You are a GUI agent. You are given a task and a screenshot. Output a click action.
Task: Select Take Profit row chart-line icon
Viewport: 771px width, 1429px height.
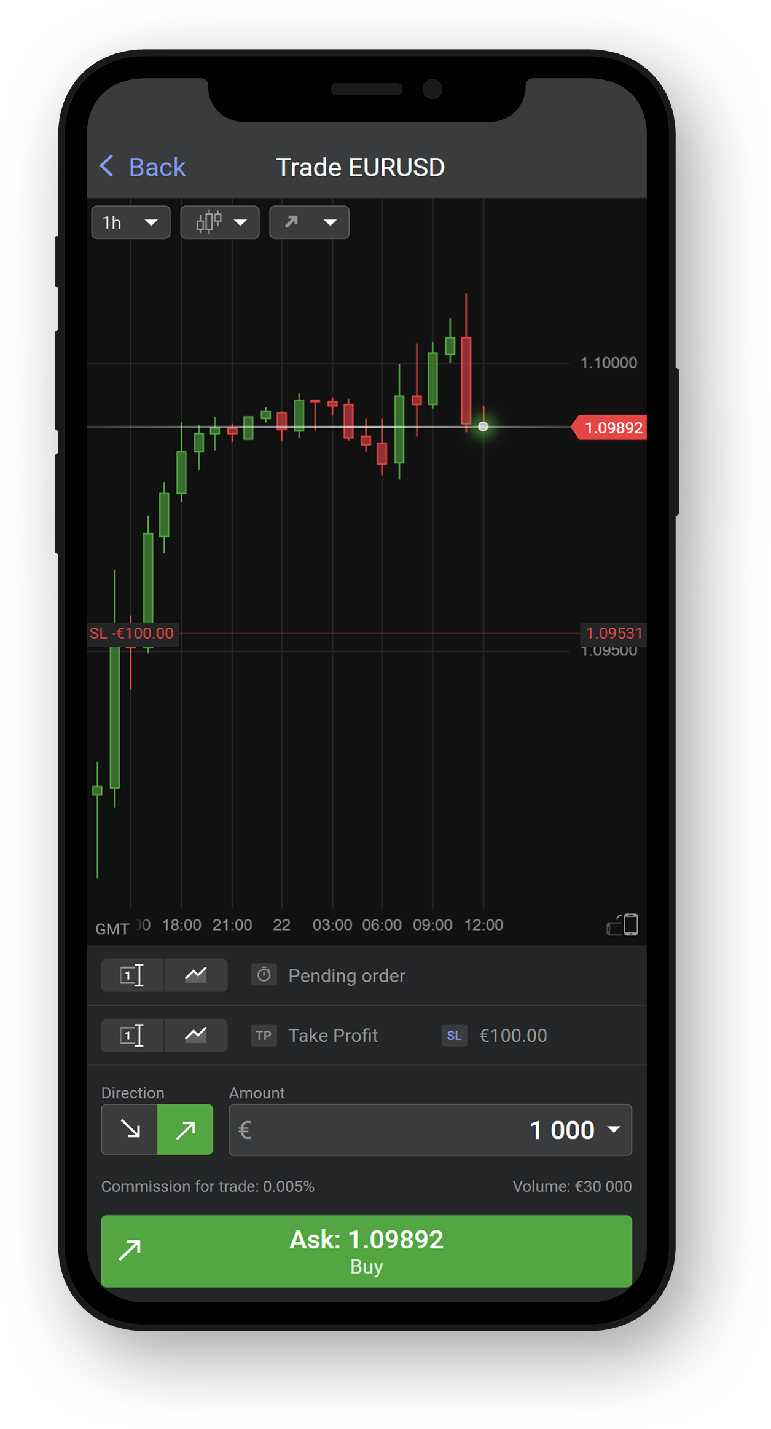196,1035
